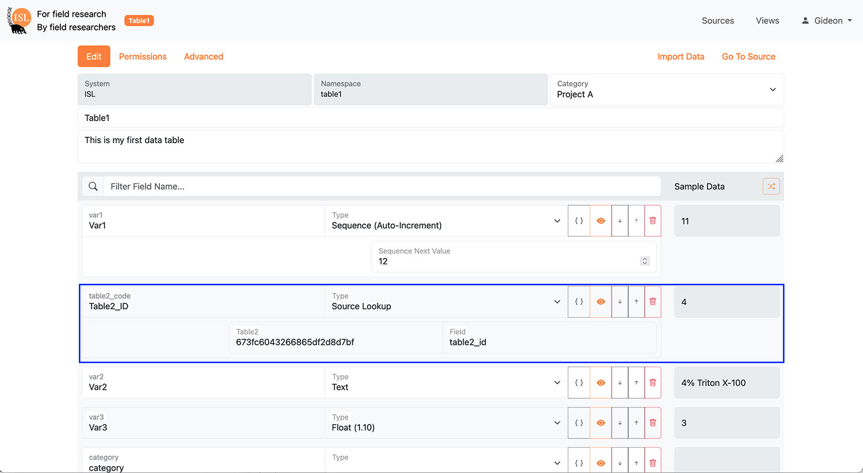Open the Category dropdown showing Project A

(666, 90)
